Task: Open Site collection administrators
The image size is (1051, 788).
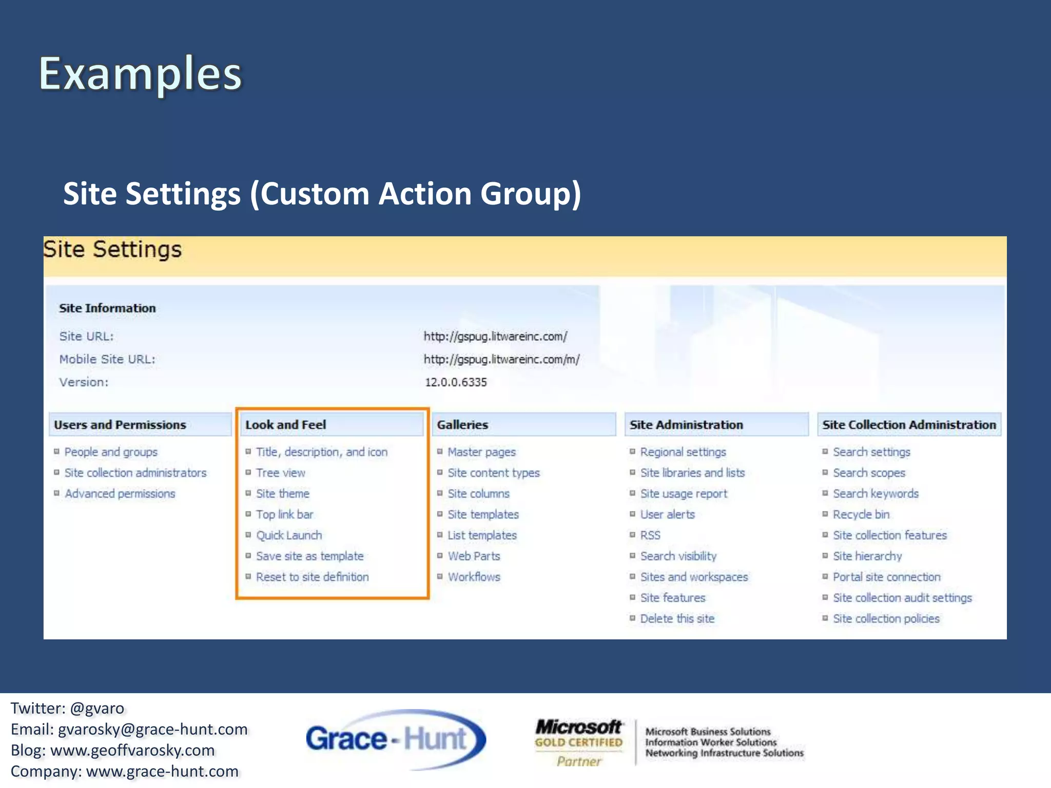Action: (135, 472)
